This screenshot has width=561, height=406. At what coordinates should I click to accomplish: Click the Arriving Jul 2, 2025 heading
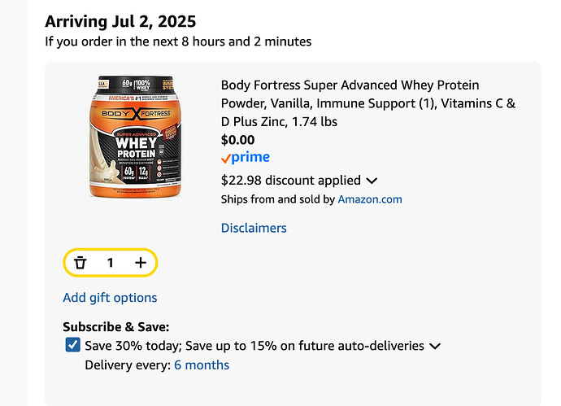tap(120, 22)
